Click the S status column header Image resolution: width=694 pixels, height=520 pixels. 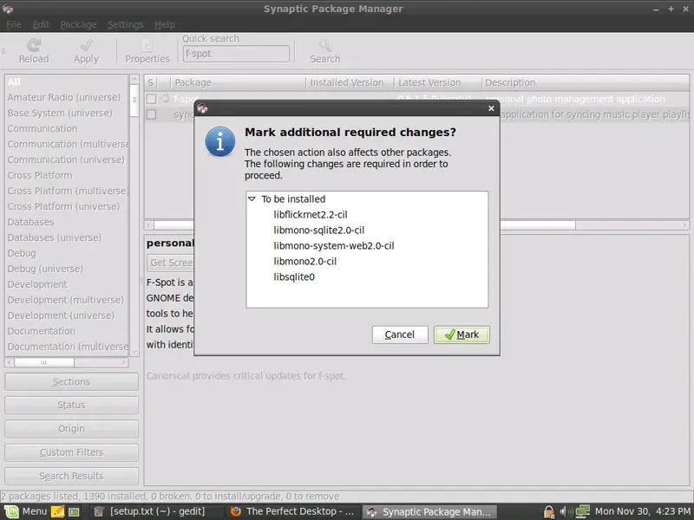(x=150, y=82)
